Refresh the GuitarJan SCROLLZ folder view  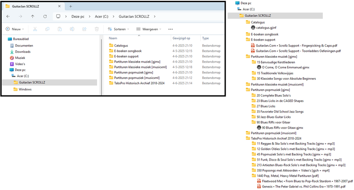point(45,17)
